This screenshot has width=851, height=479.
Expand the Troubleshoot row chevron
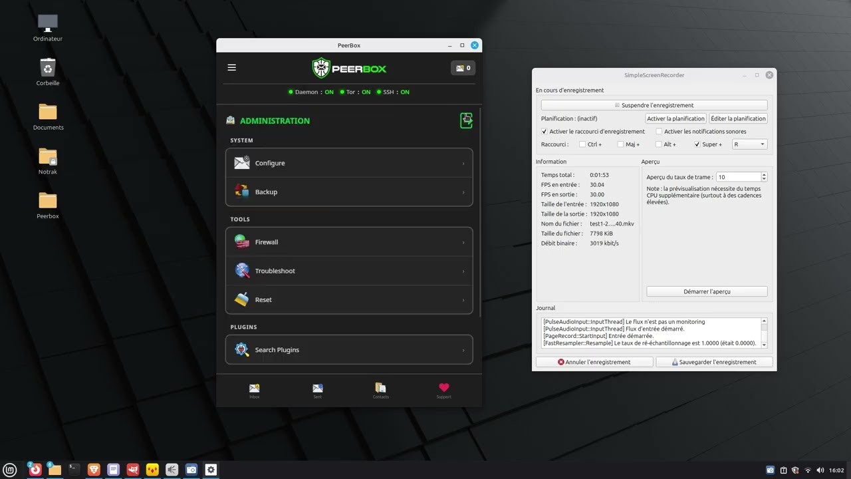pyautogui.click(x=463, y=271)
